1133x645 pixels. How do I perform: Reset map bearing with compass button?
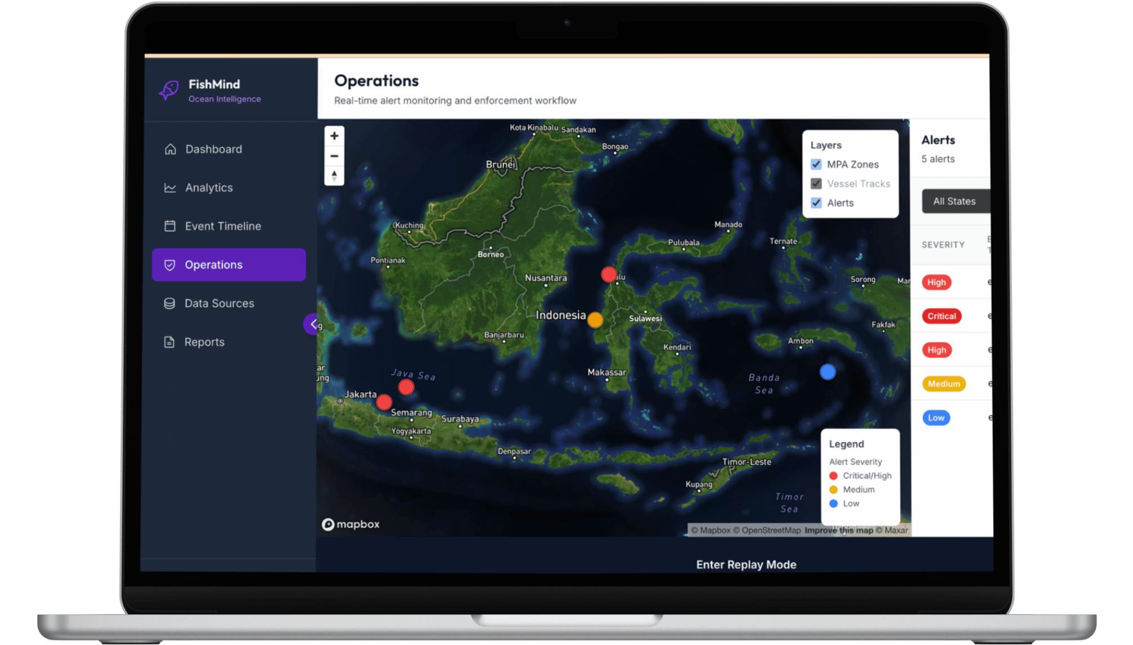pos(334,176)
